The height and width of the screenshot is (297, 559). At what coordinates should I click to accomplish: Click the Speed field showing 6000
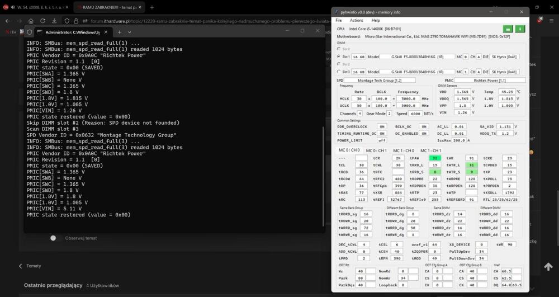tap(415, 114)
